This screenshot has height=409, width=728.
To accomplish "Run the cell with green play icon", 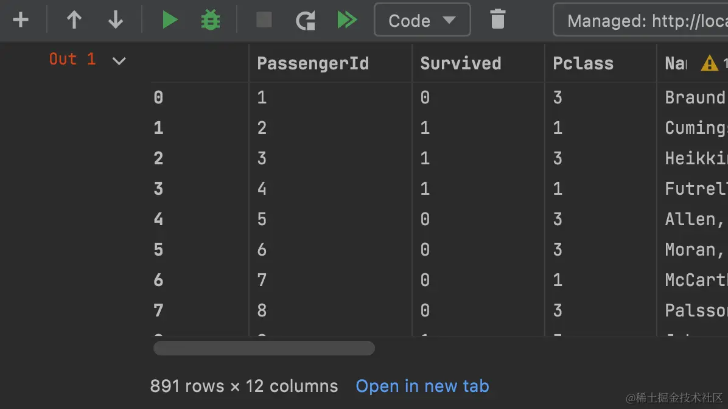I will click(x=170, y=20).
